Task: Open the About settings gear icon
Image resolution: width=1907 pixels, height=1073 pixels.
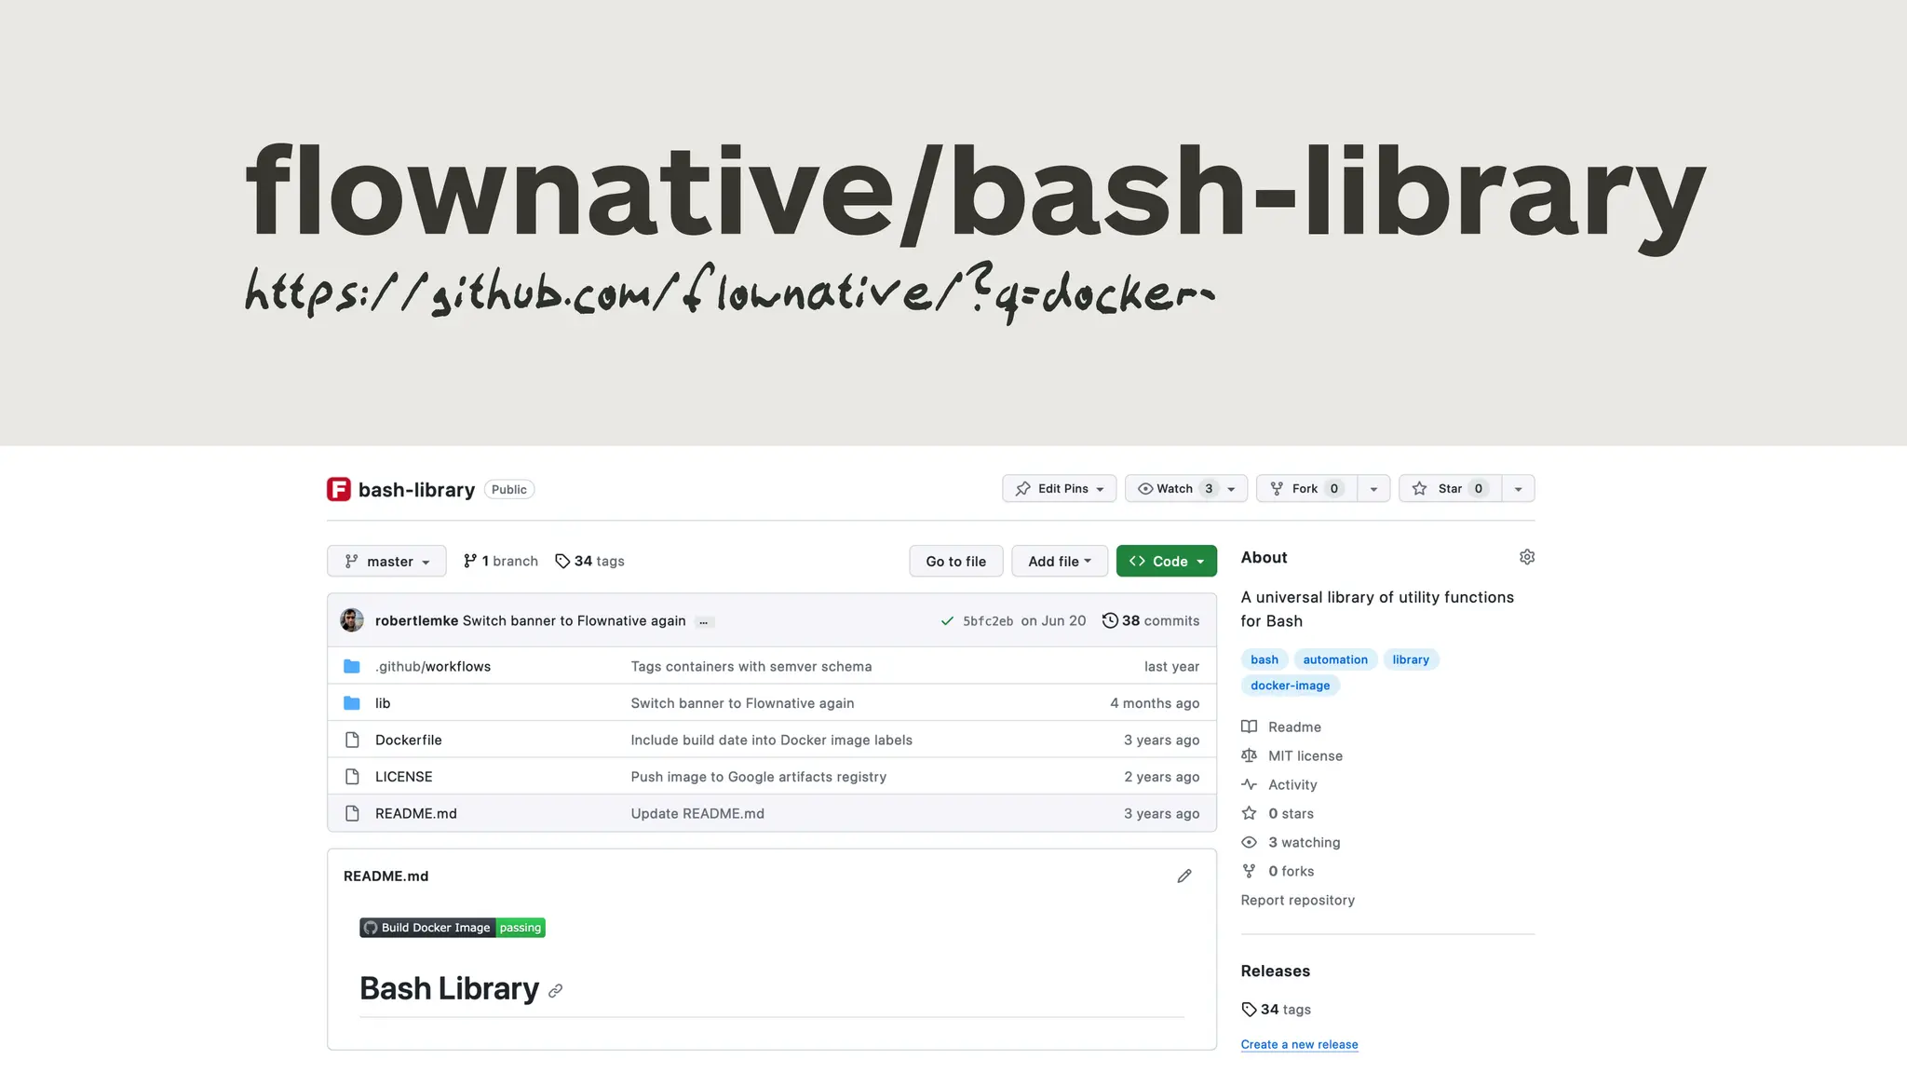Action: tap(1527, 557)
